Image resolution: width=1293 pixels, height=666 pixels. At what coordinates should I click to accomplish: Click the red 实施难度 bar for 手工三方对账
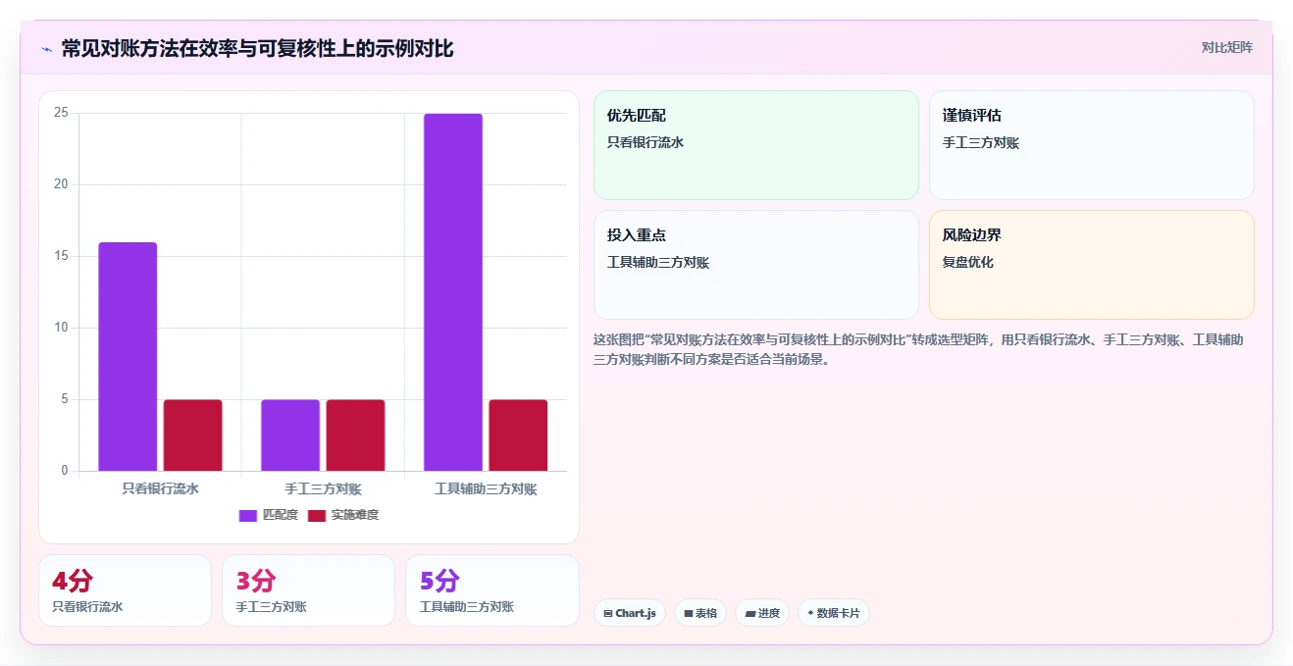coord(355,435)
